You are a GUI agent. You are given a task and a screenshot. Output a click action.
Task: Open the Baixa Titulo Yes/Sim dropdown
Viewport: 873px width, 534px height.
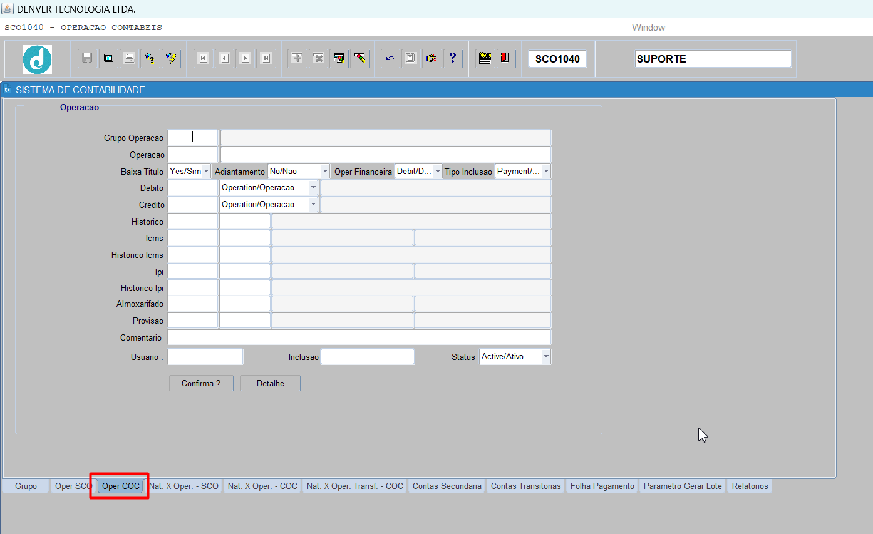(x=189, y=171)
